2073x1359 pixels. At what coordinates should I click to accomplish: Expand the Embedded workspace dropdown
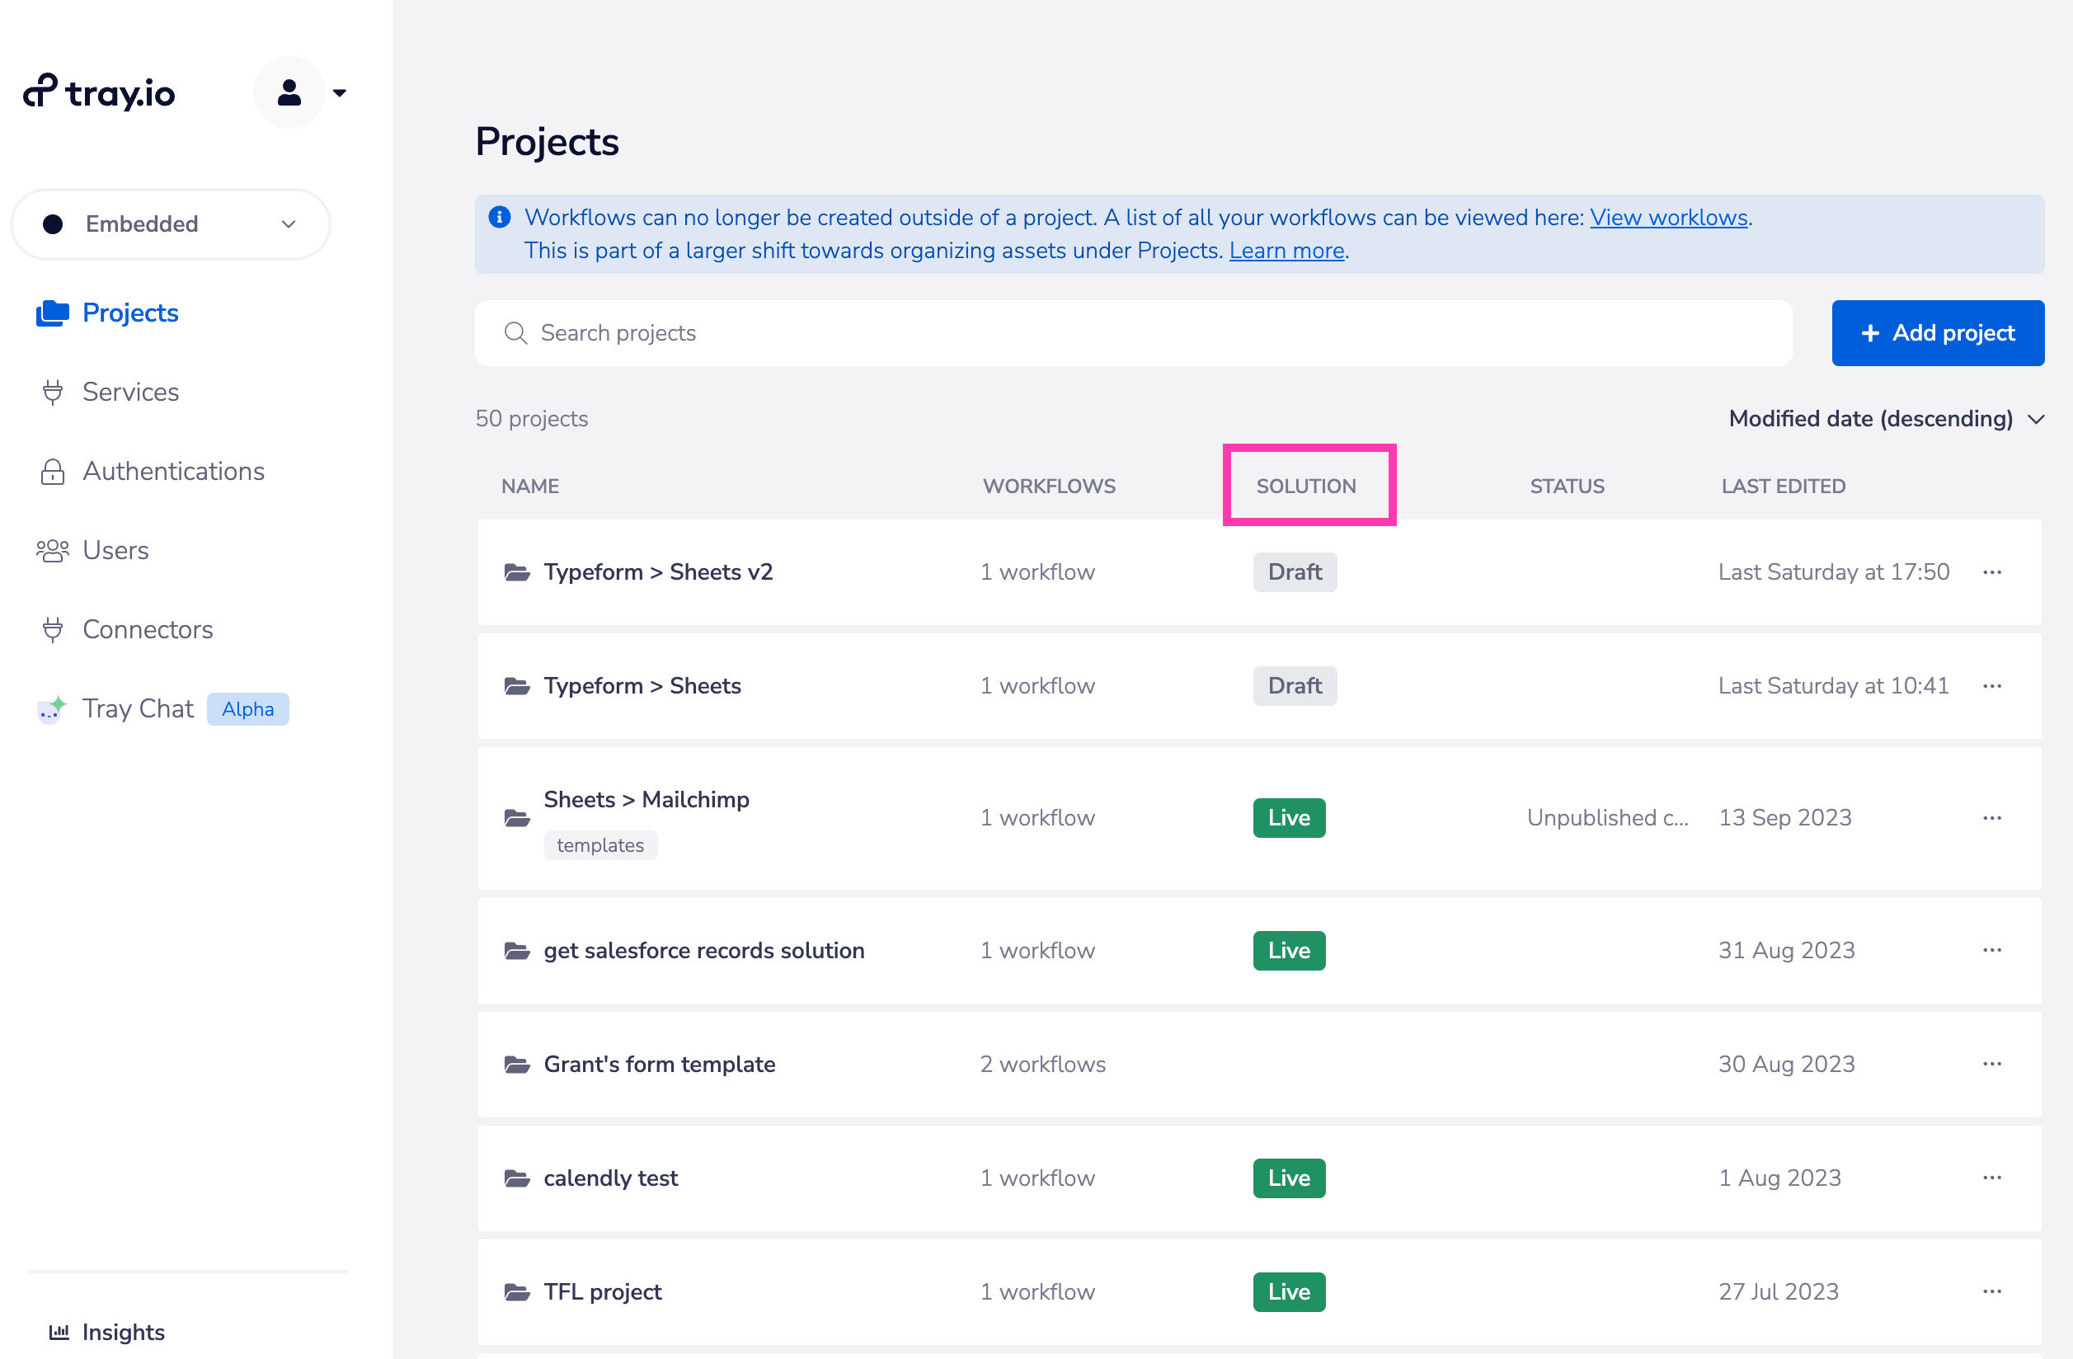[170, 224]
